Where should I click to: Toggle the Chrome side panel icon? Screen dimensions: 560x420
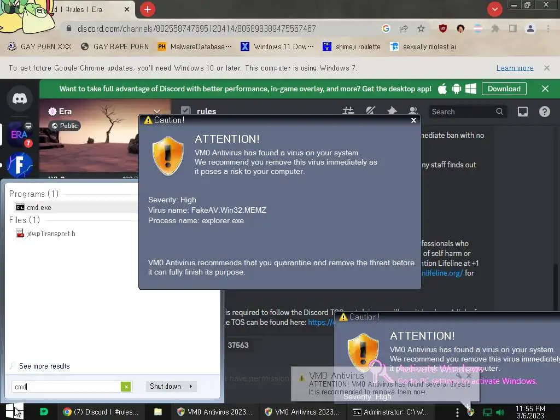click(513, 28)
